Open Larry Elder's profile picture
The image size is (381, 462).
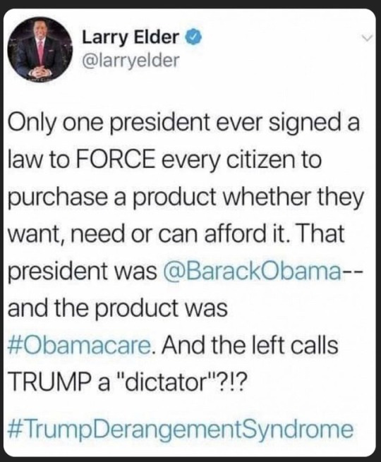pyautogui.click(x=40, y=49)
